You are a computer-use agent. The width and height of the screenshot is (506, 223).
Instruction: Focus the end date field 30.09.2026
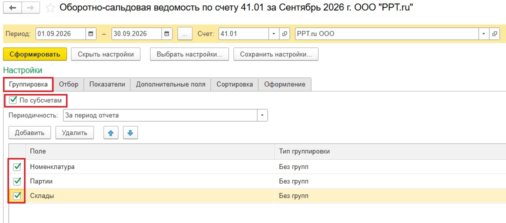click(x=136, y=33)
